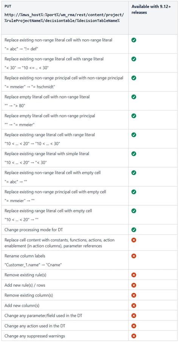Click red cross for constants, functions, actions row
179x343 pixels.
click(134, 240)
